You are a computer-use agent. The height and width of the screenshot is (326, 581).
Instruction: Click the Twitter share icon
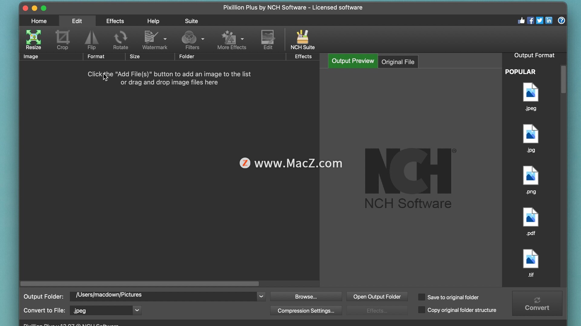[540, 21]
